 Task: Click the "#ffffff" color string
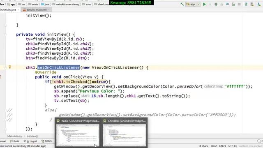tap(235, 86)
